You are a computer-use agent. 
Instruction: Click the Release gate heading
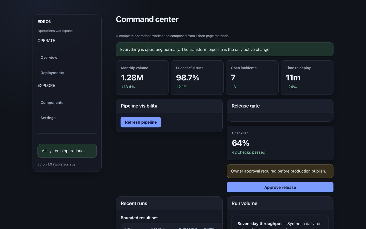(x=246, y=106)
